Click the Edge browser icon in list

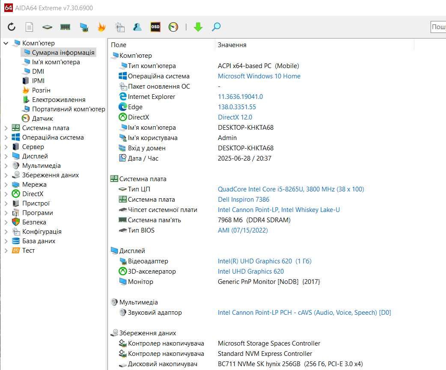pyautogui.click(x=122, y=107)
